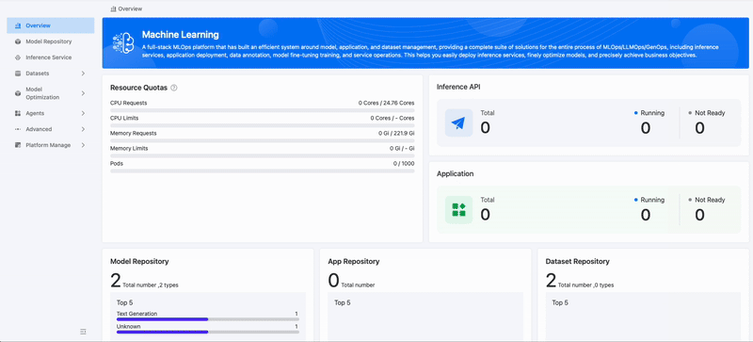Click the Text Generation bar in Top 5
This screenshot has height=342, width=753.
click(x=207, y=318)
